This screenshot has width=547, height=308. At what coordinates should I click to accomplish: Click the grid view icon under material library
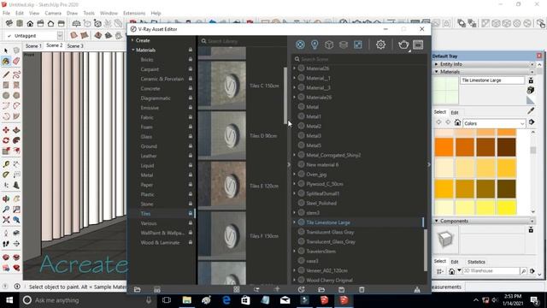(237, 289)
